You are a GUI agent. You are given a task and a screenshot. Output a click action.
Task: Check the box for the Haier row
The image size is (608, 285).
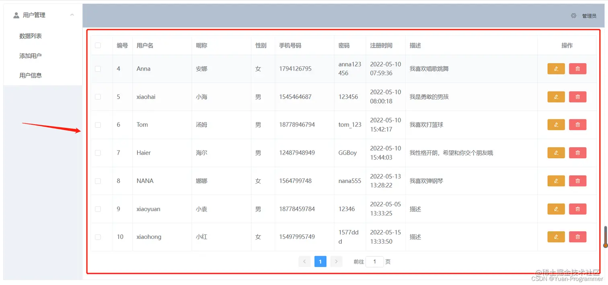click(98, 153)
